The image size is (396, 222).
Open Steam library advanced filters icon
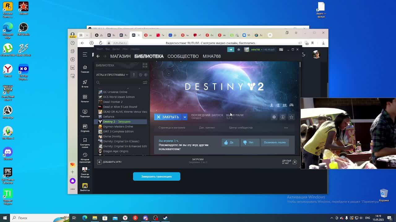click(x=145, y=83)
